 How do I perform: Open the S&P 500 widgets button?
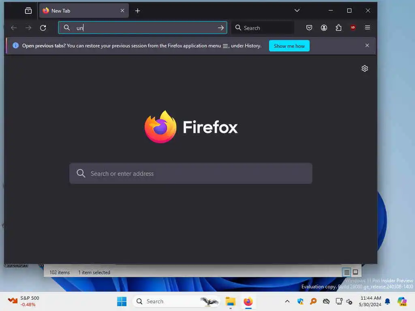click(x=24, y=301)
